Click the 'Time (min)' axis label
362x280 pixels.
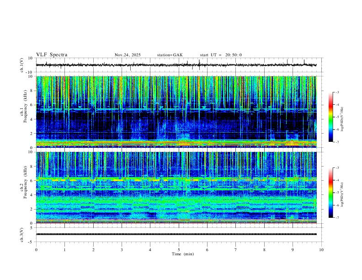pos(183,254)
